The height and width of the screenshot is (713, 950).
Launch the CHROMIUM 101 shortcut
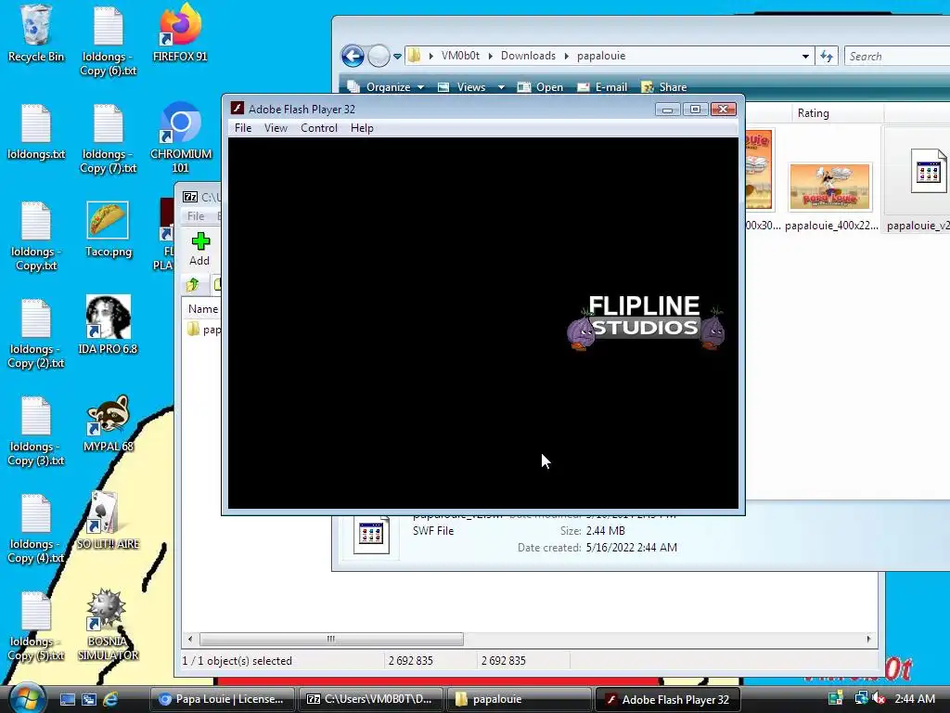tap(181, 137)
